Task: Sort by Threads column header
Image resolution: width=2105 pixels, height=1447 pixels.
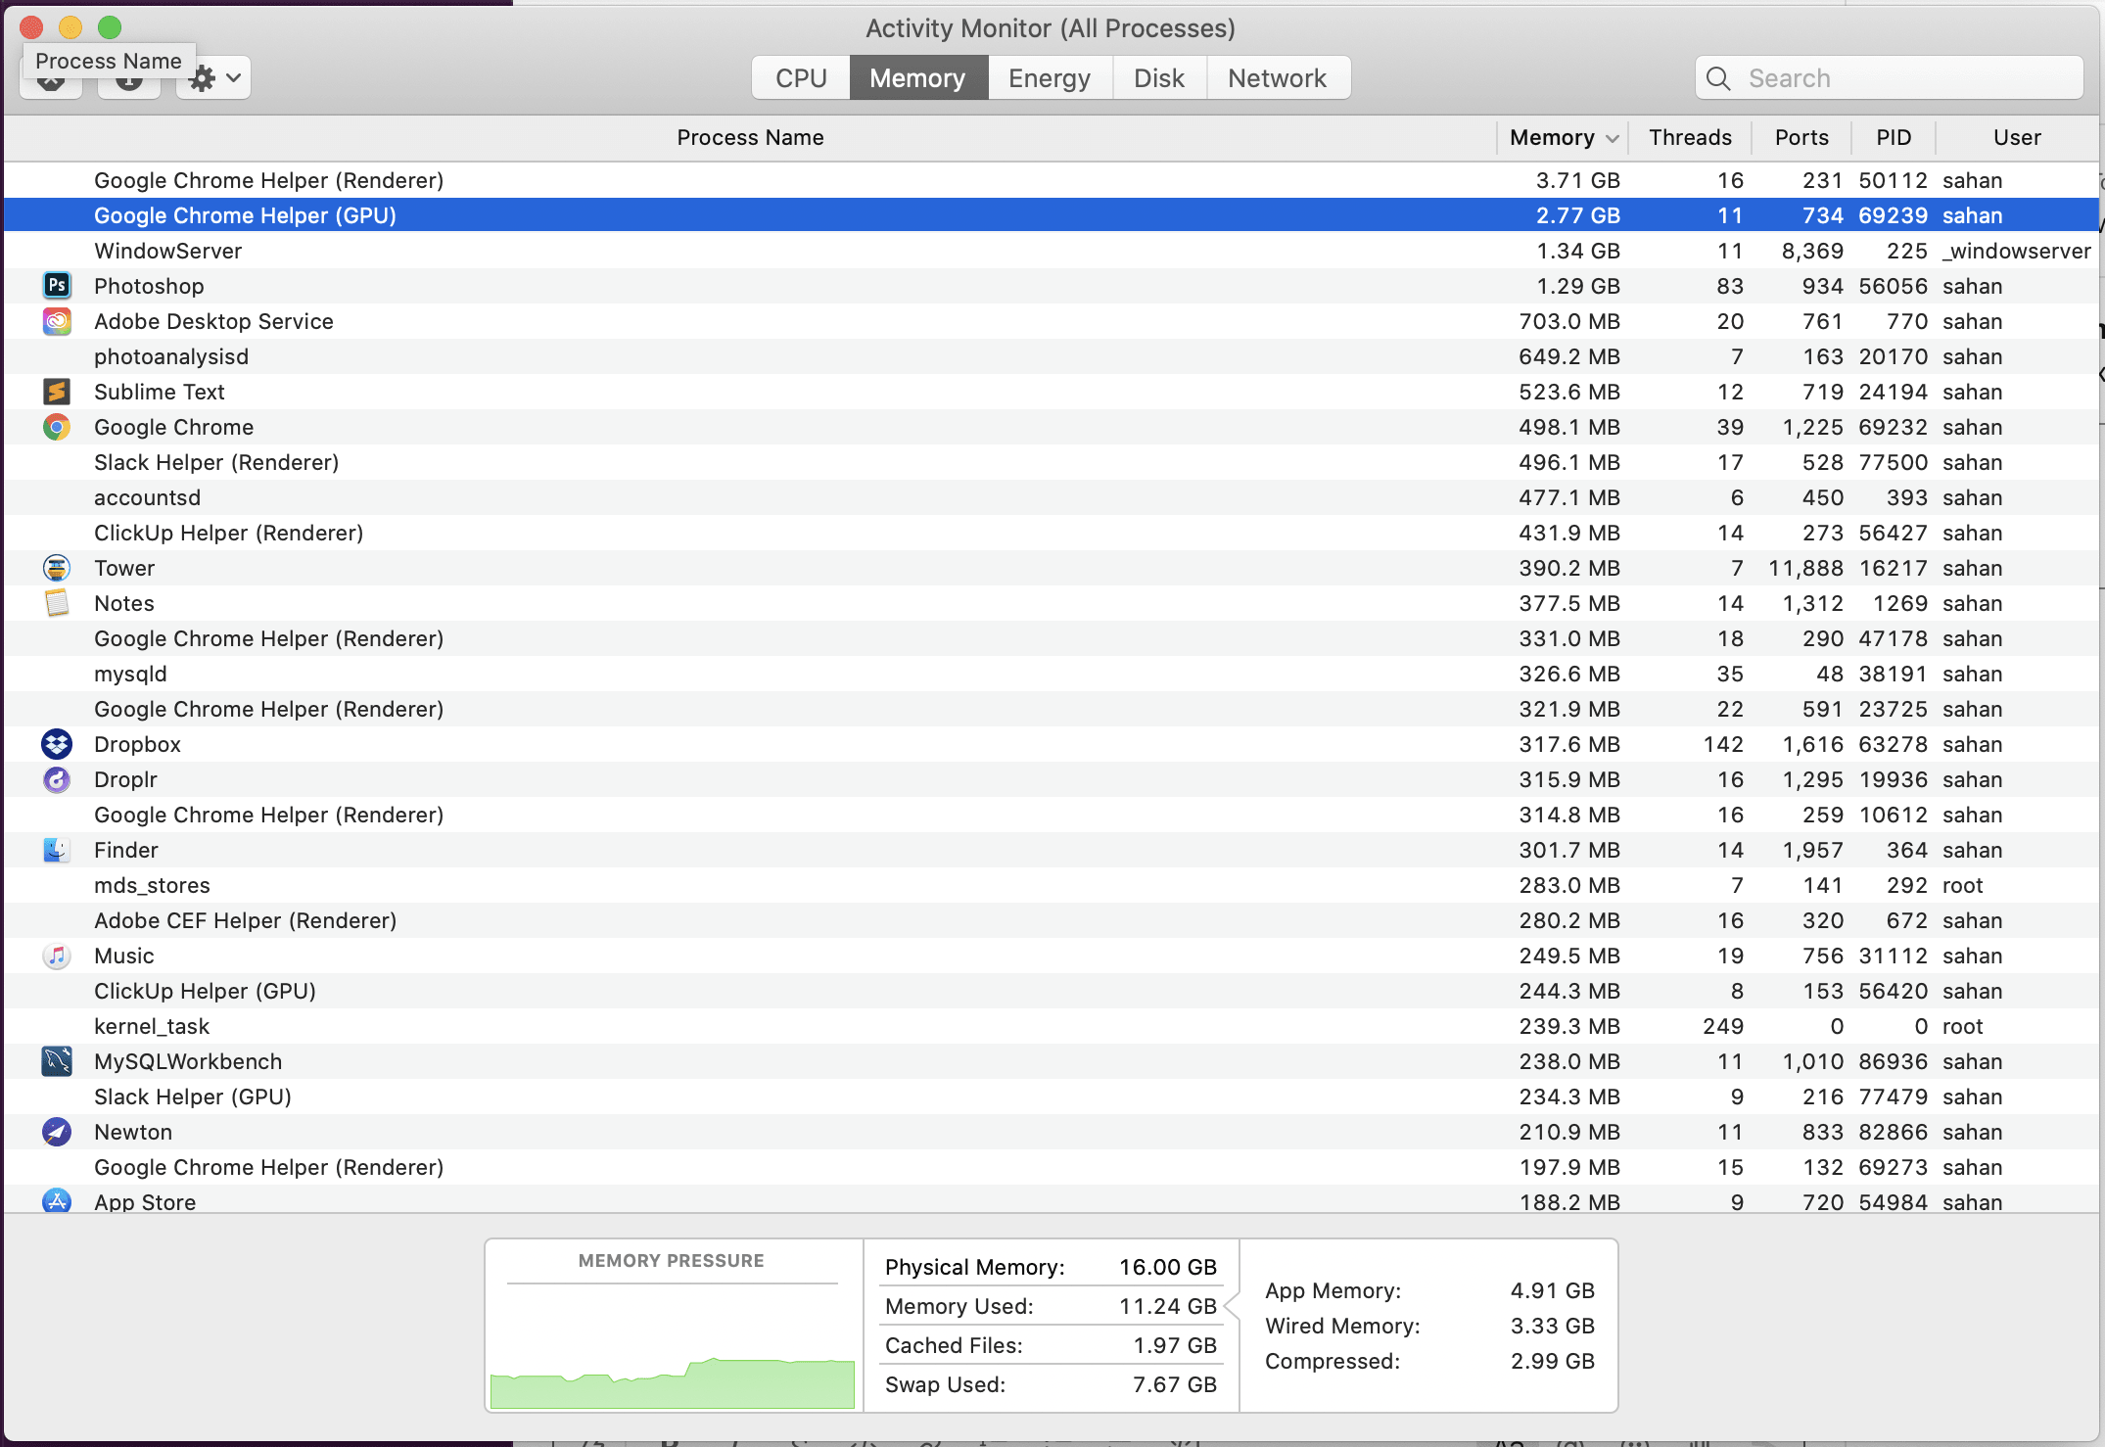Action: coord(1690,137)
